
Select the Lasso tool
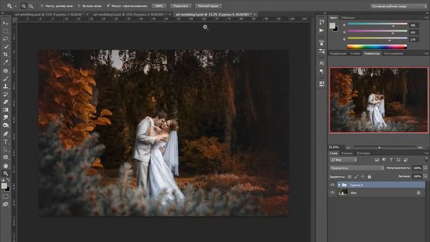click(x=5, y=39)
